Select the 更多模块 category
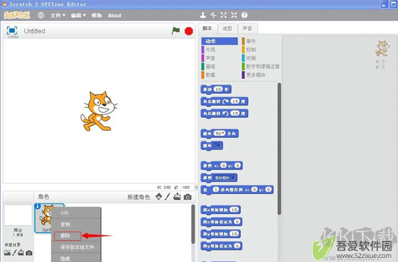Viewport: 398px width, 262px height. point(253,75)
